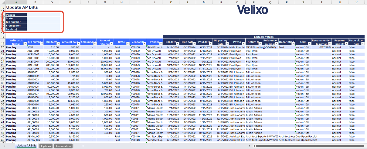Open the Term column filter dropdown
367x149 pixels.
tap(309, 44)
